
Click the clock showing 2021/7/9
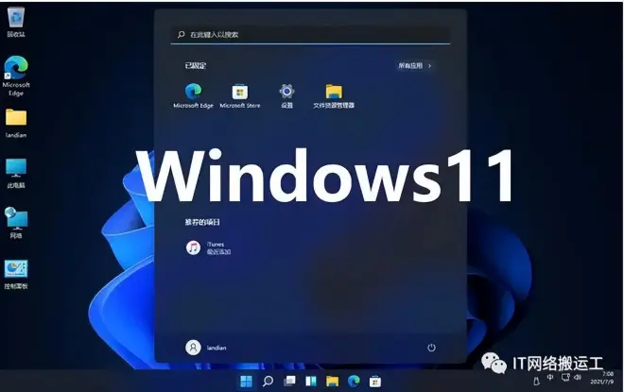[x=601, y=378]
